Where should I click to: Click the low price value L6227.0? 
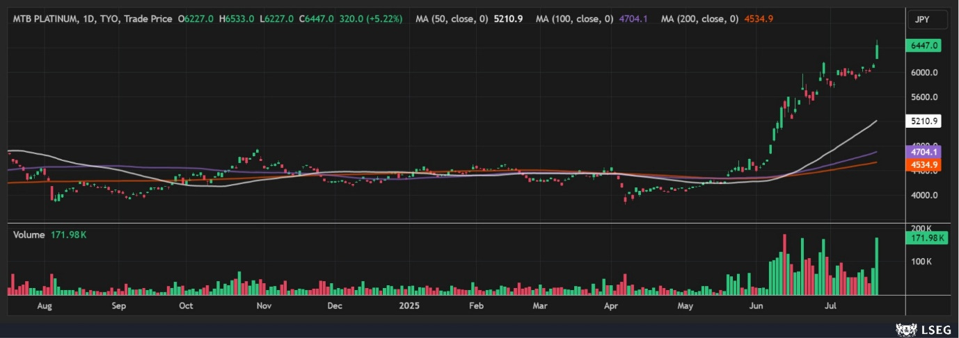click(x=277, y=19)
